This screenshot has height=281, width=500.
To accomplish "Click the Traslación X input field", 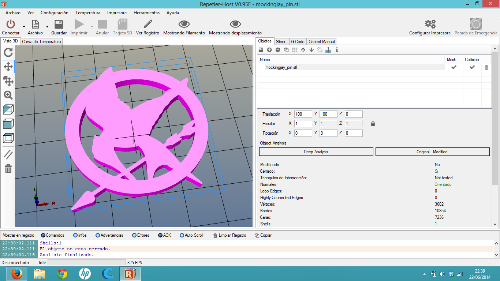I will 303,114.
